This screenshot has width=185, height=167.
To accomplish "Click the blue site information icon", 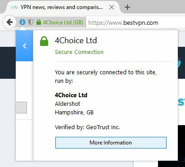I will click(x=23, y=22).
